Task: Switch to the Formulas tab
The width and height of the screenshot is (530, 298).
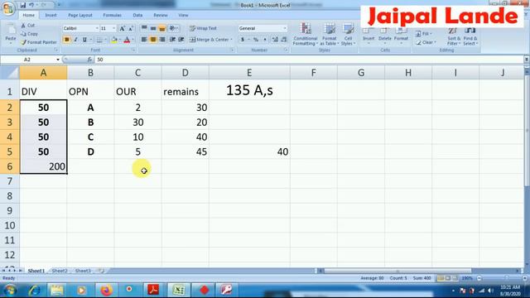Action: point(113,15)
